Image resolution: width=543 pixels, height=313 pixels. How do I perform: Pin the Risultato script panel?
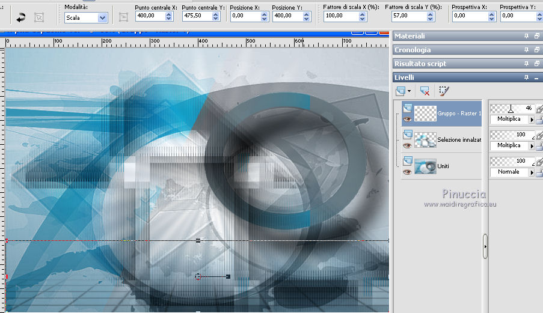point(526,64)
